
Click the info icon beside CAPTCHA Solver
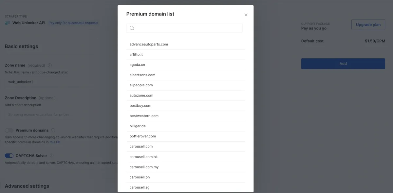click(52, 156)
